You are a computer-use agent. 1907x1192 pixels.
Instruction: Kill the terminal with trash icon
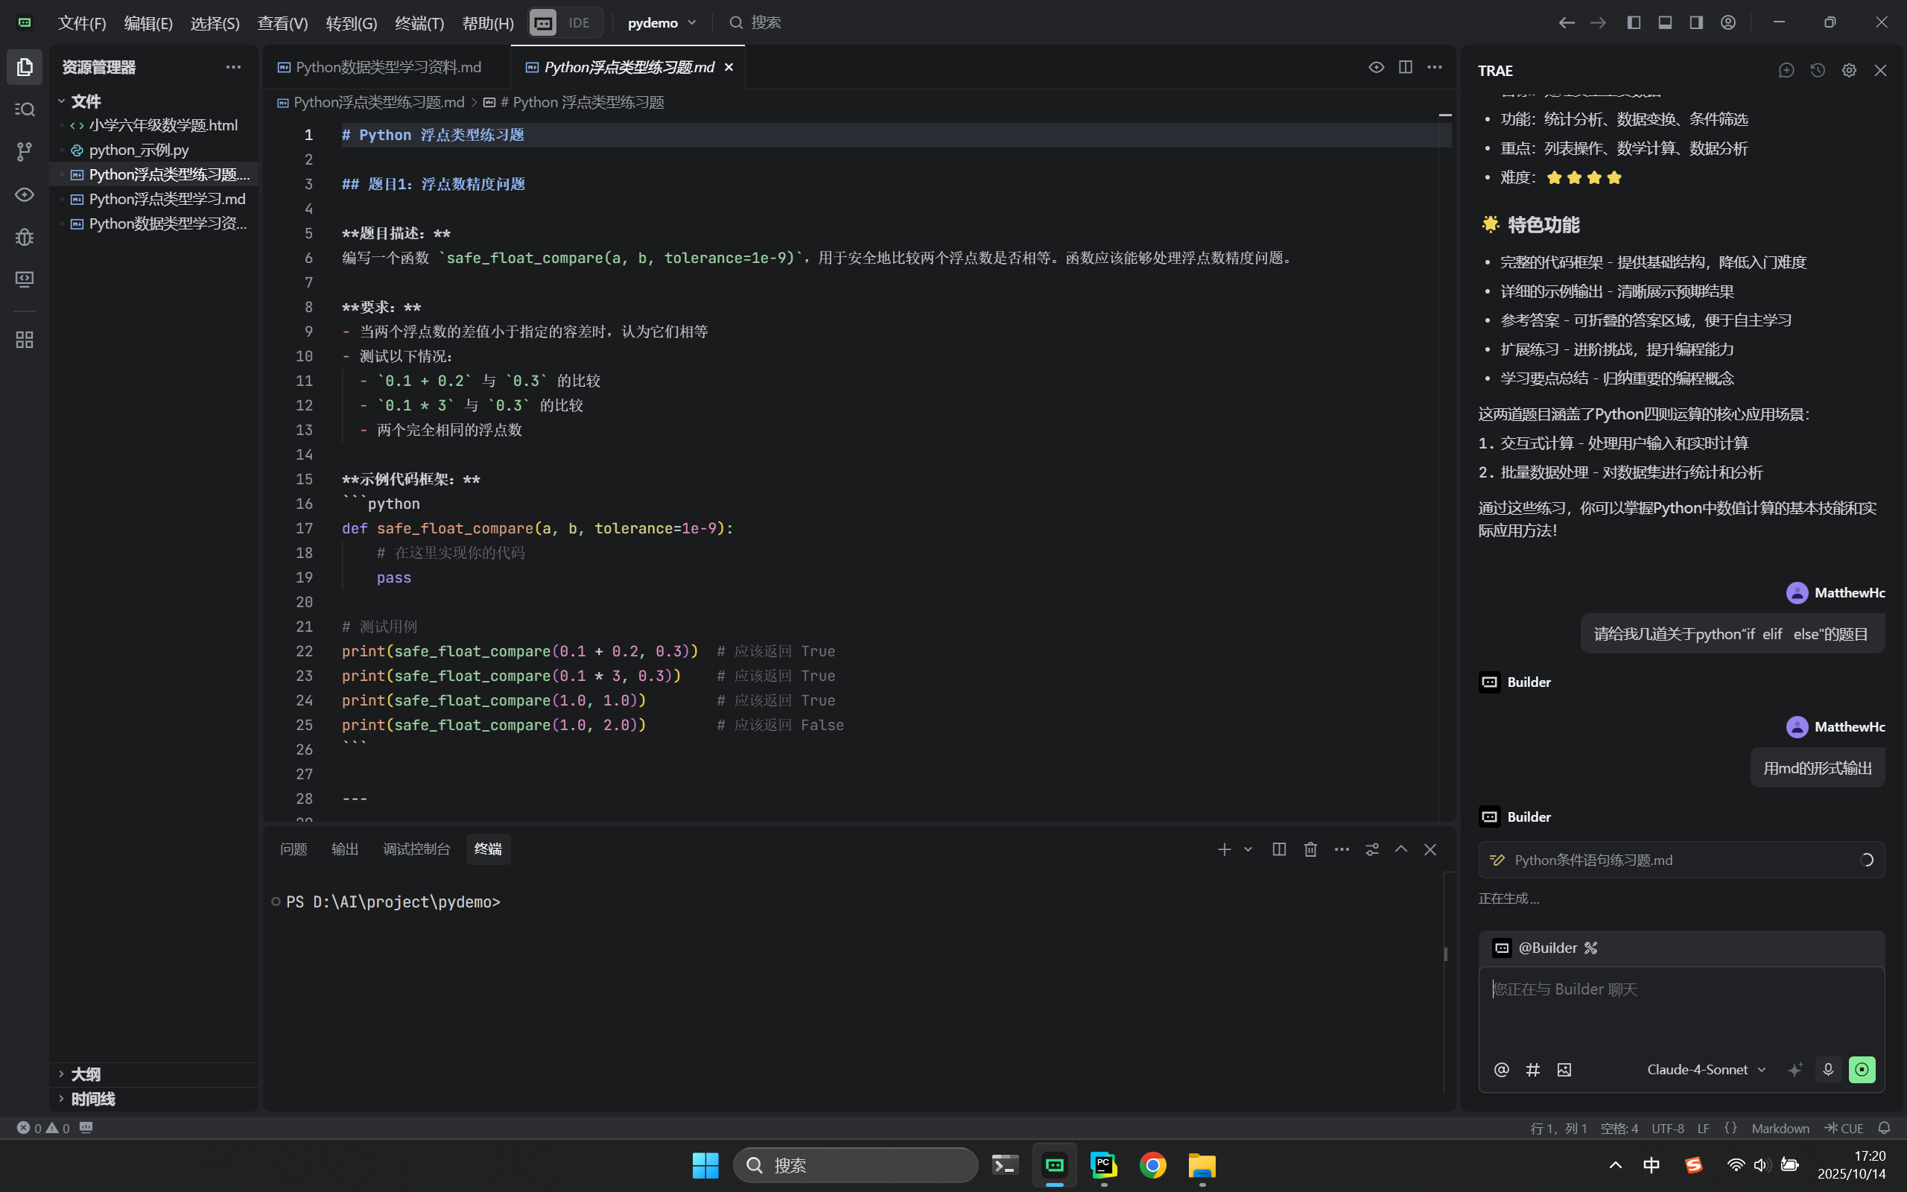[x=1310, y=849]
